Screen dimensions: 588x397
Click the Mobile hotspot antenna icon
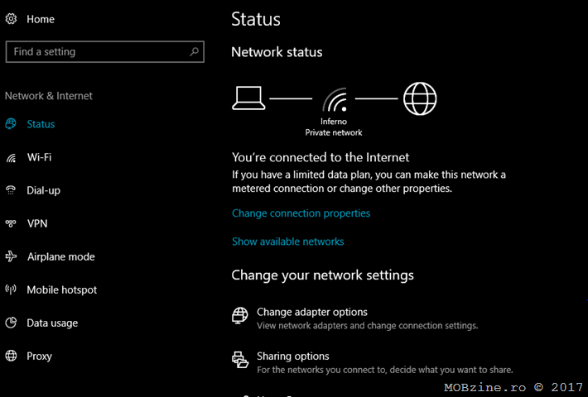point(11,289)
